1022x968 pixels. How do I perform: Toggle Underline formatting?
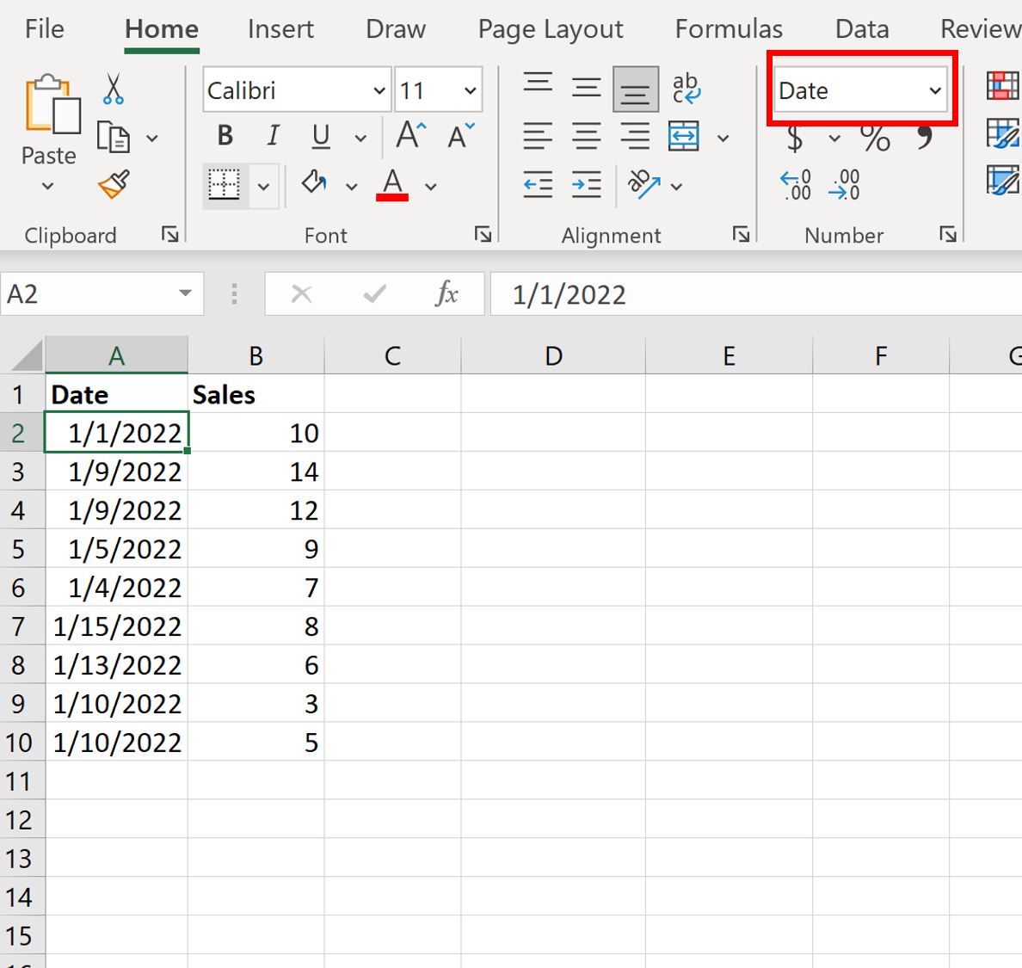click(x=321, y=137)
